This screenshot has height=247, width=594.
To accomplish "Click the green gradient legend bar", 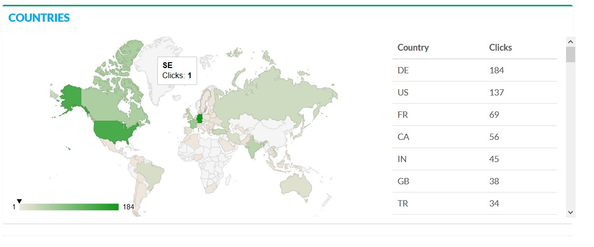I will pyautogui.click(x=69, y=207).
